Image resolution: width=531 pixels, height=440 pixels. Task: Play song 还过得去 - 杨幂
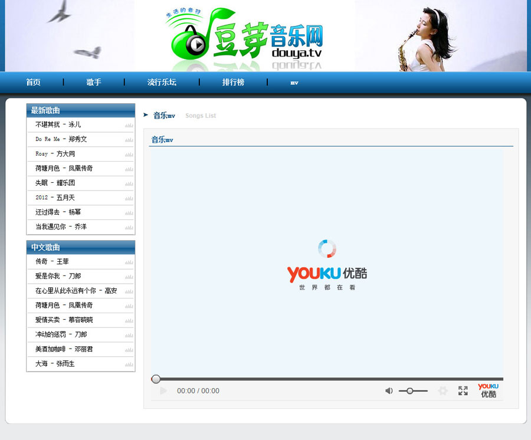click(58, 212)
